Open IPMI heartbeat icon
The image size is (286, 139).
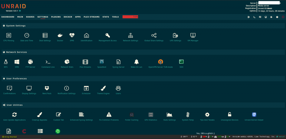72,35
